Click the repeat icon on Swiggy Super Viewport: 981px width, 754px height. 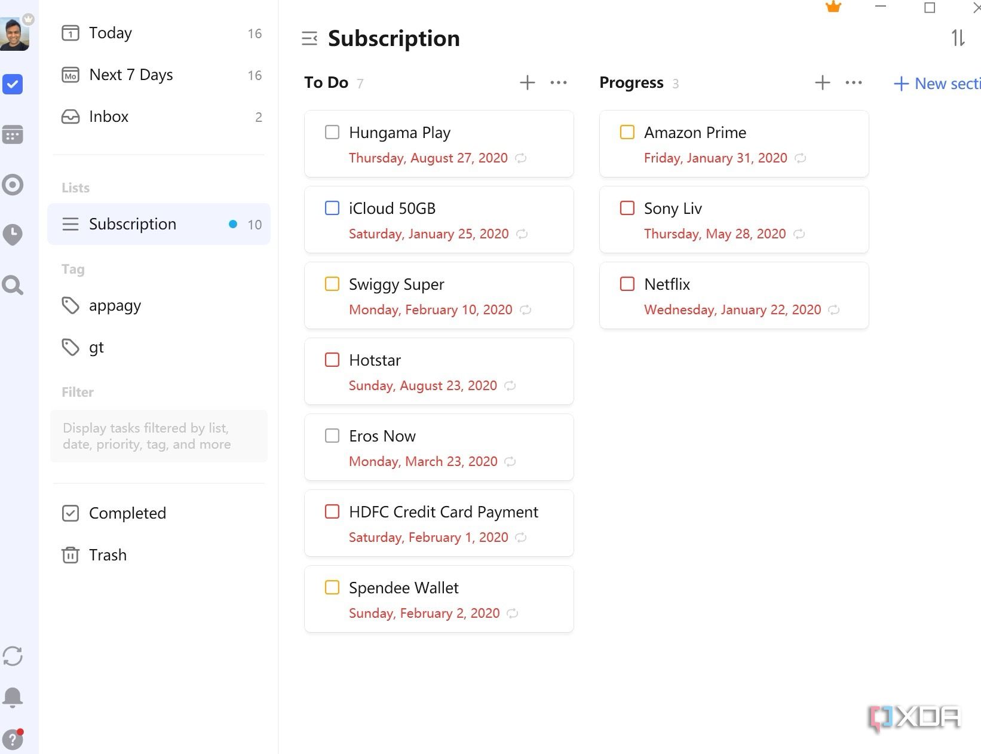pyautogui.click(x=526, y=310)
